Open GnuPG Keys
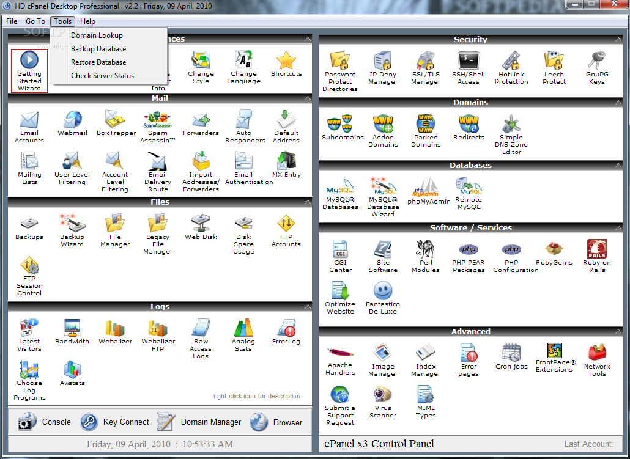This screenshot has width=630, height=459. pyautogui.click(x=597, y=68)
